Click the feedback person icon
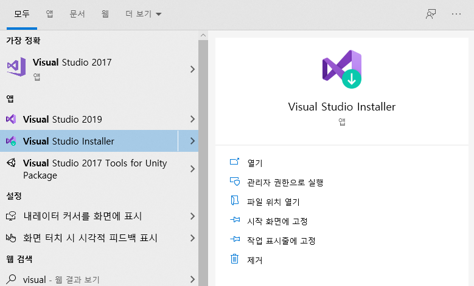 coord(431,14)
